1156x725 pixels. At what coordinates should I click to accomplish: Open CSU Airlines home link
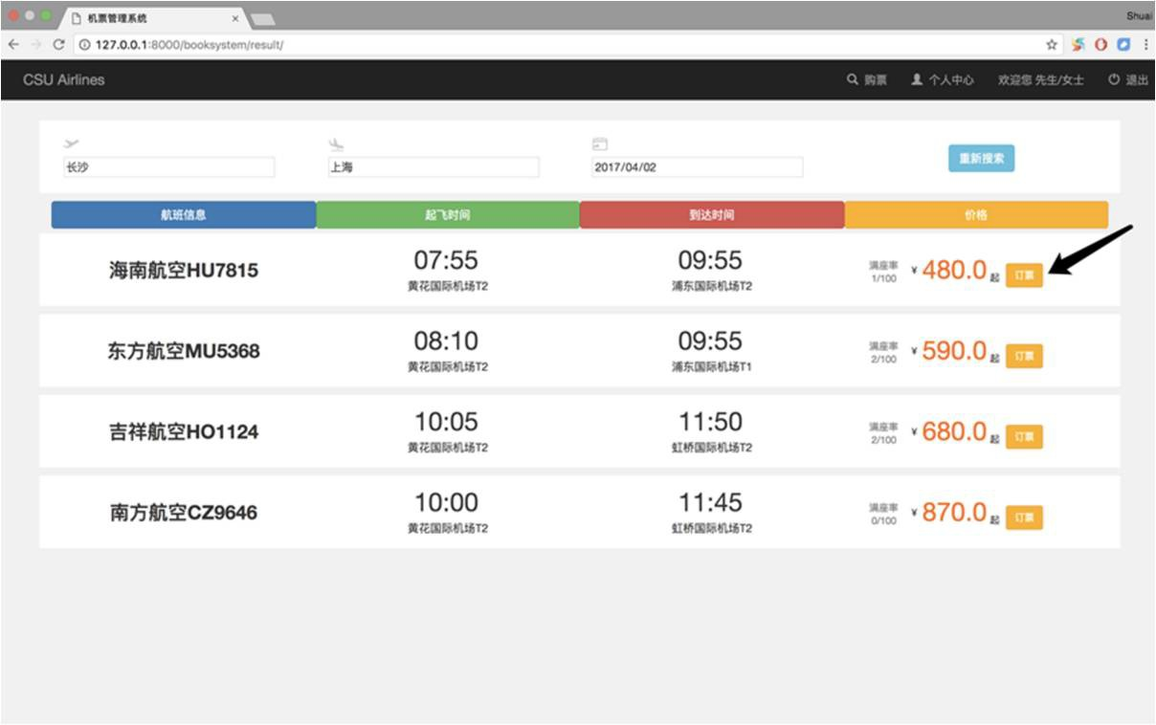pos(63,80)
